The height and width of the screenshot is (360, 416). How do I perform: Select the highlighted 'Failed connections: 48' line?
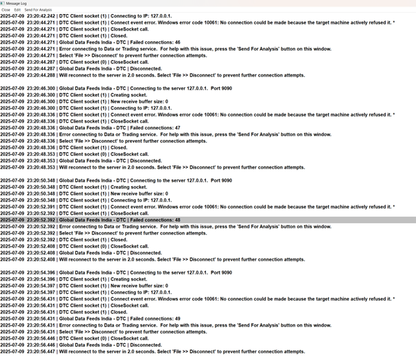click(208, 220)
